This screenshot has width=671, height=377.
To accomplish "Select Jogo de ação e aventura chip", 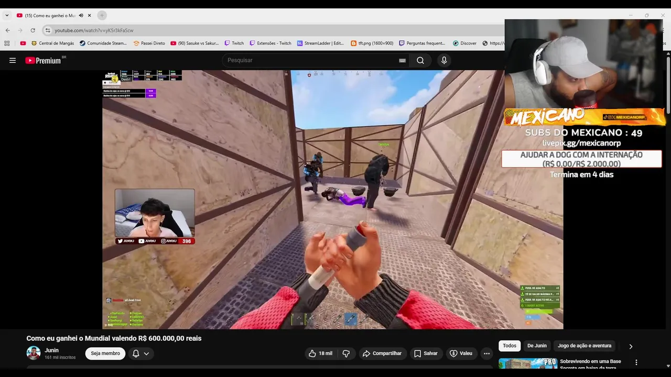I will (585, 346).
